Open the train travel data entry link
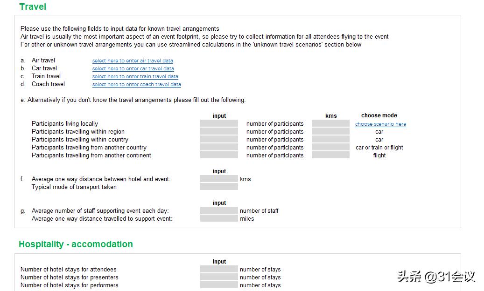The height and width of the screenshot is (291, 484). tap(135, 76)
